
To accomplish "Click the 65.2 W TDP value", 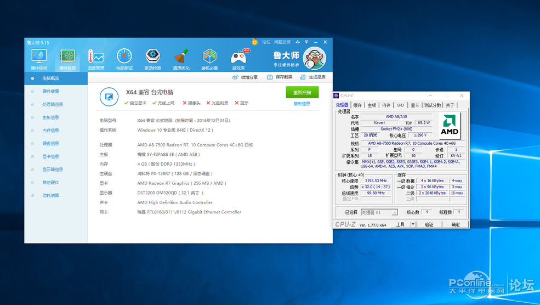I will coord(424,123).
